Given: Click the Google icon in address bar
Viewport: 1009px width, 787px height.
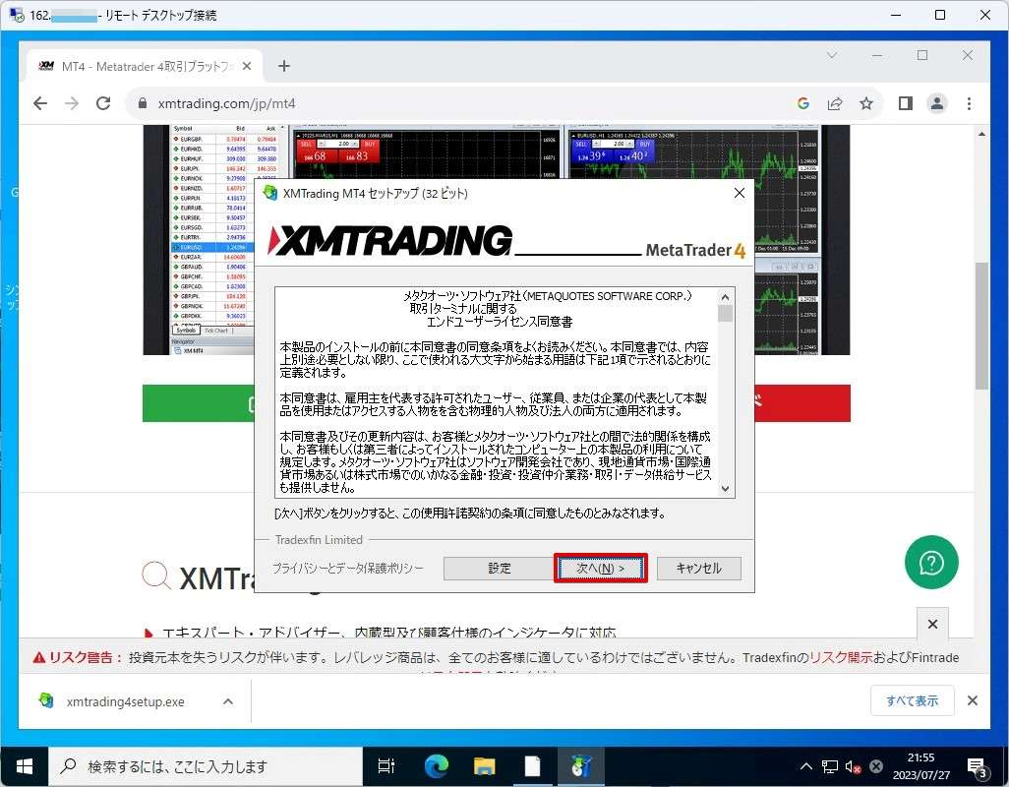Looking at the screenshot, I should coord(802,103).
